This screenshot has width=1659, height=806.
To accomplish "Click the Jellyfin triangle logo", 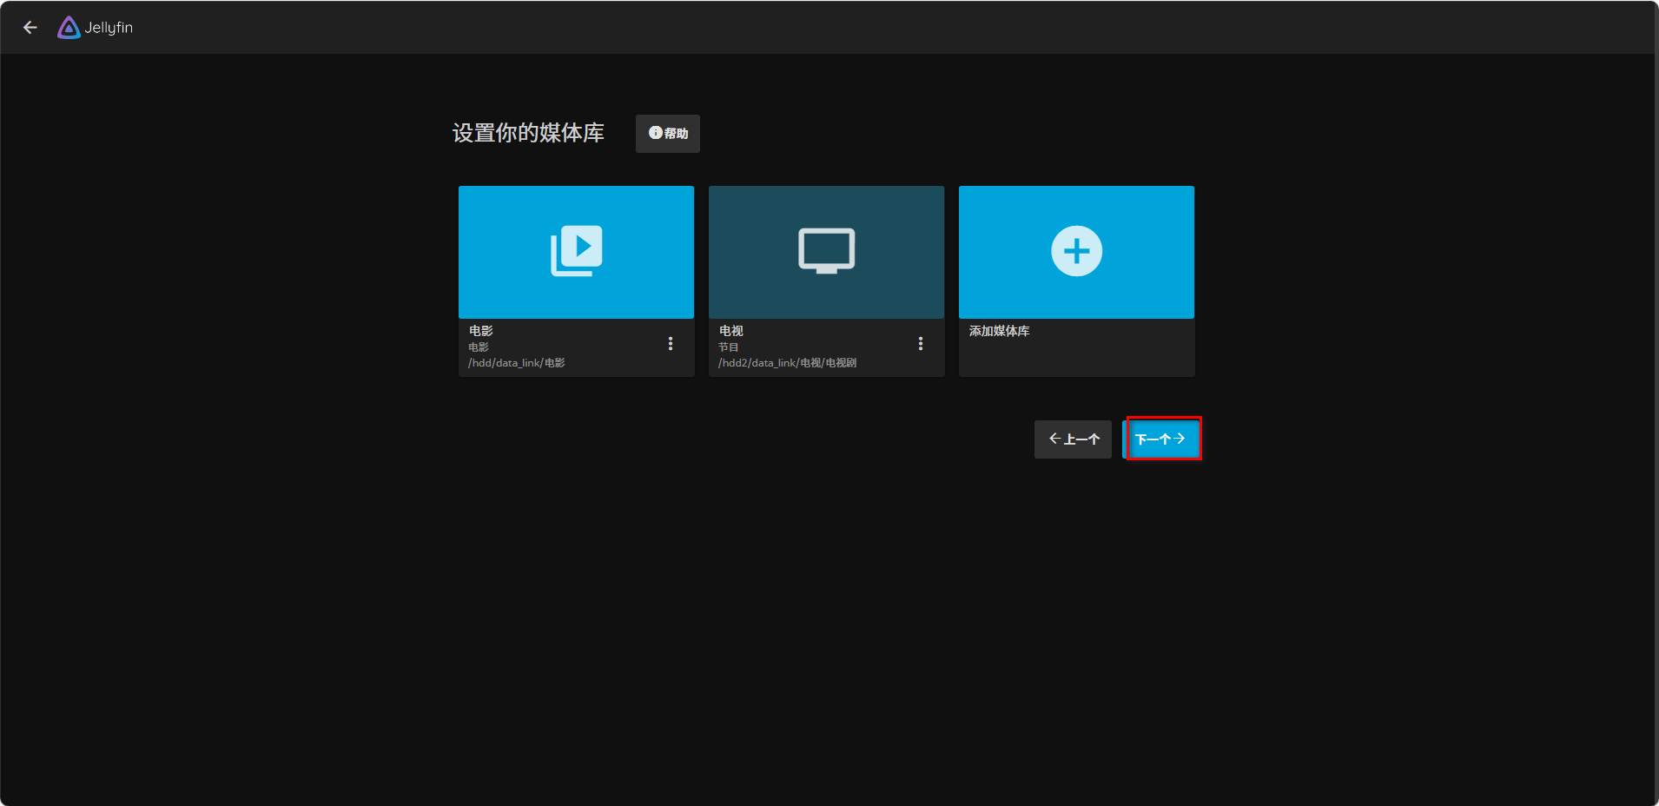I will click(69, 28).
